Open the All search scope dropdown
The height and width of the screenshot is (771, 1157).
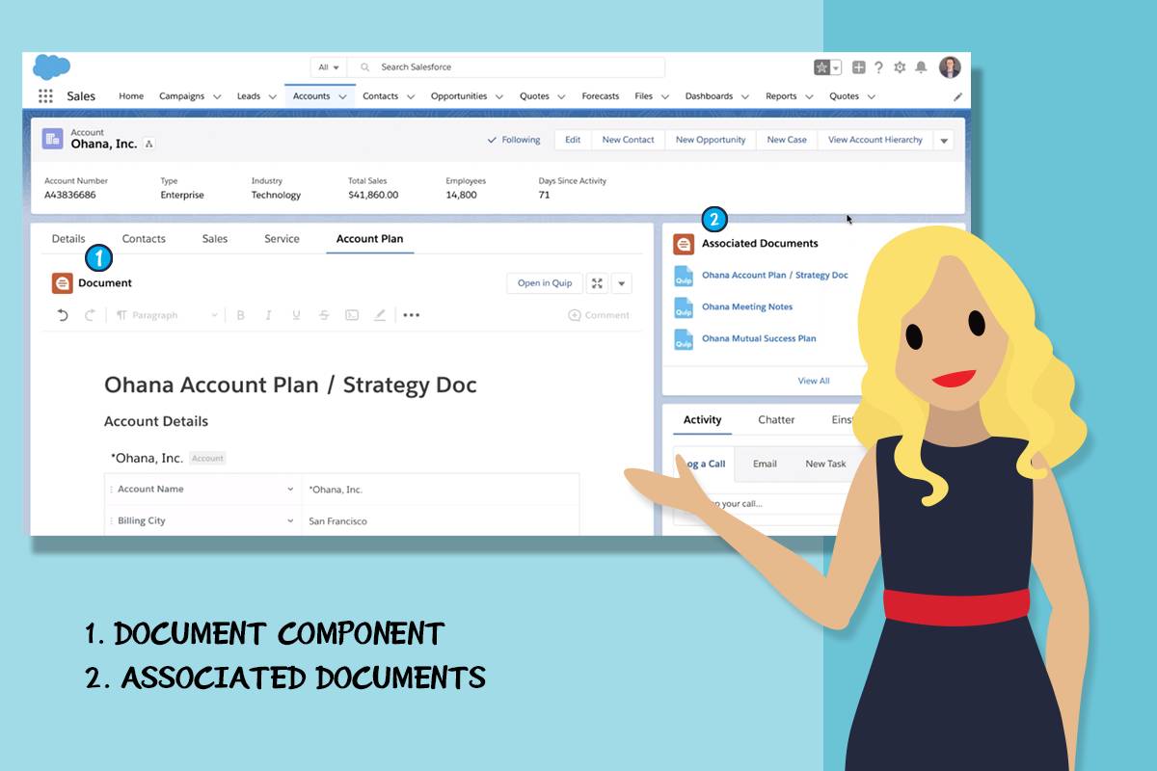pos(329,67)
